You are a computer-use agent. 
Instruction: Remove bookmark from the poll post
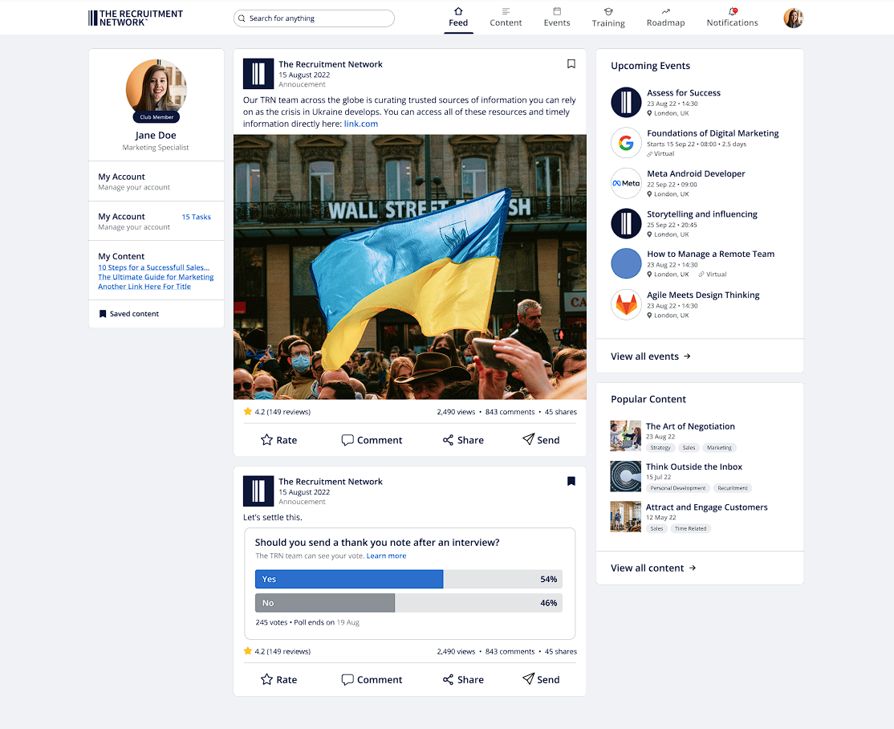click(x=571, y=482)
